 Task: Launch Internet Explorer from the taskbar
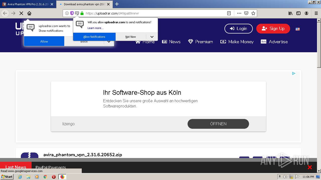pos(20,177)
